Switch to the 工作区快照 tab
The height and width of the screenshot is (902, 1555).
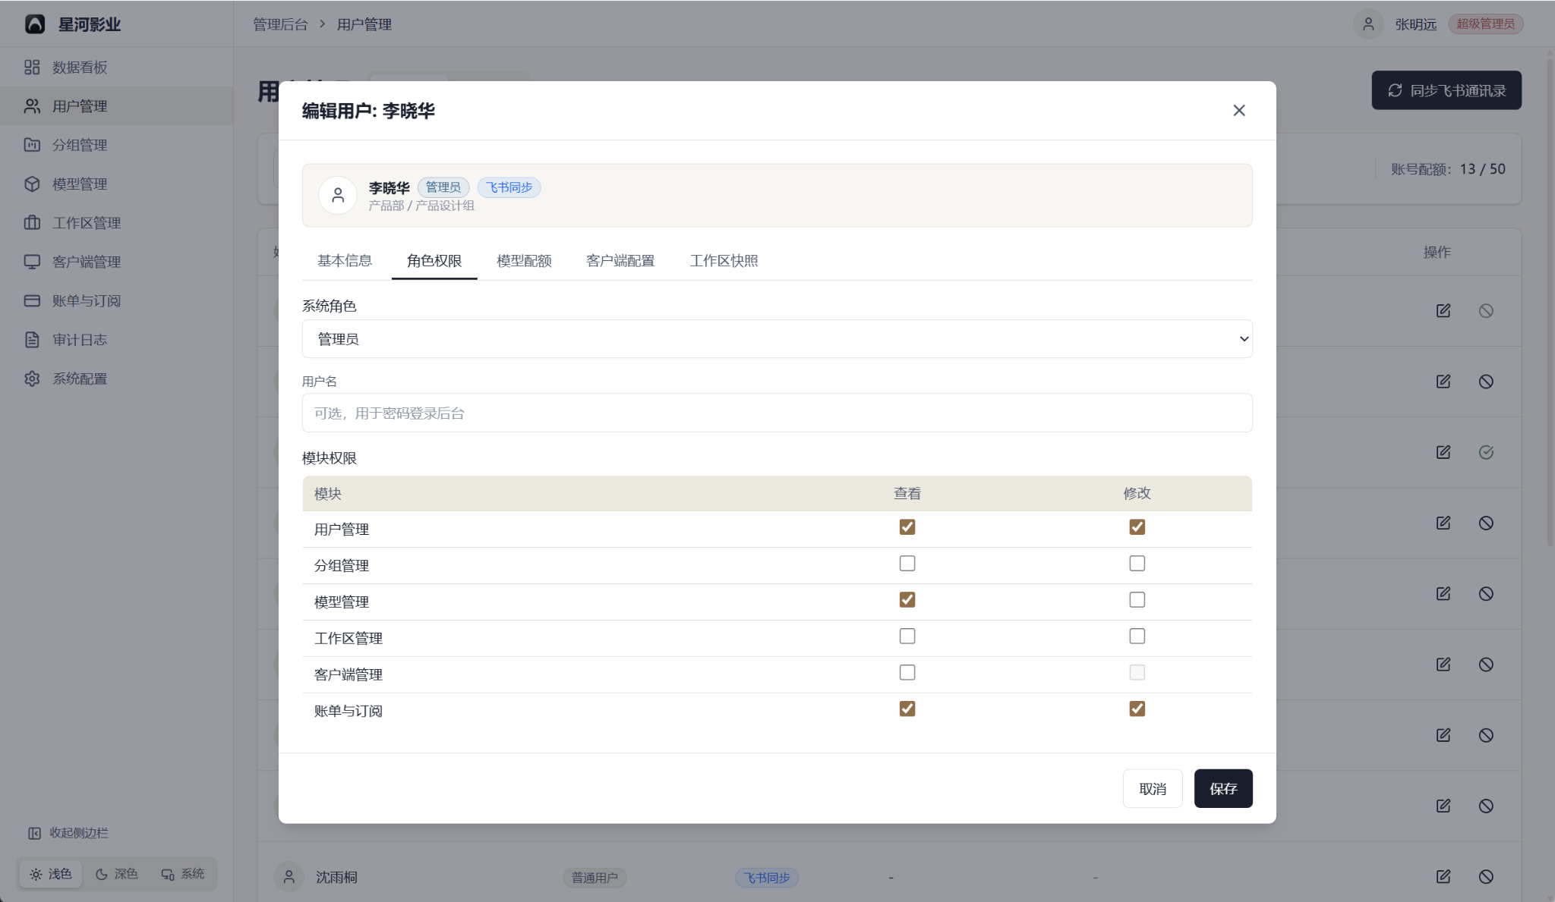[x=724, y=261]
